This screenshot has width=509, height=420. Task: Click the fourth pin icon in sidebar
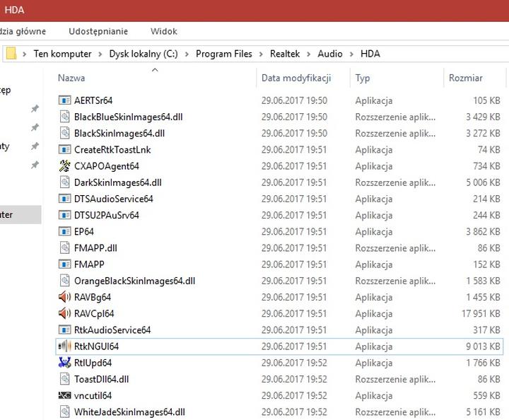pyautogui.click(x=35, y=165)
